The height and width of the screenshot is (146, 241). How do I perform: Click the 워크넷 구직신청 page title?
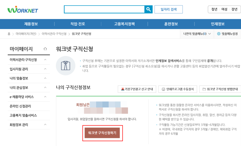pos(74,49)
